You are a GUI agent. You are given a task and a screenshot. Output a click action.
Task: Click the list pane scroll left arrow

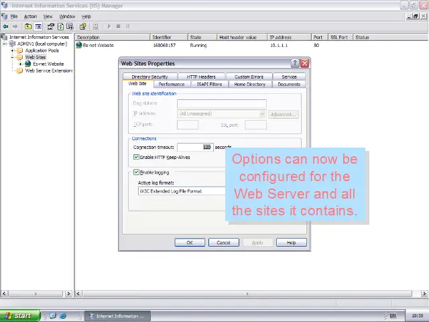tap(78, 294)
